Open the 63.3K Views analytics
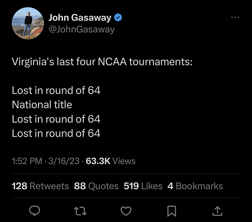The height and width of the screenshot is (222, 252). click(111, 161)
